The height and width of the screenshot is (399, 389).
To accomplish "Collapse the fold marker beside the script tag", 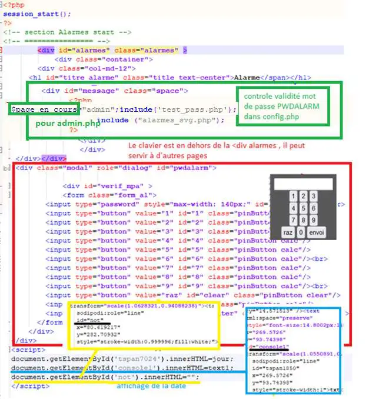I will (x=9, y=350).
